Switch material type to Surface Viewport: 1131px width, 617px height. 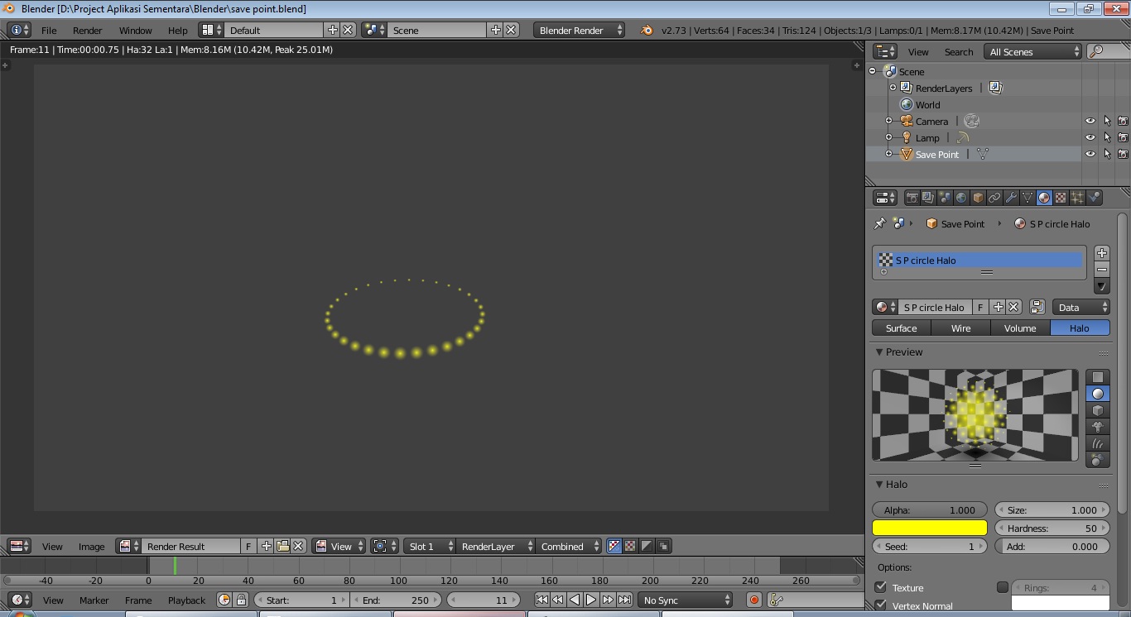click(902, 328)
